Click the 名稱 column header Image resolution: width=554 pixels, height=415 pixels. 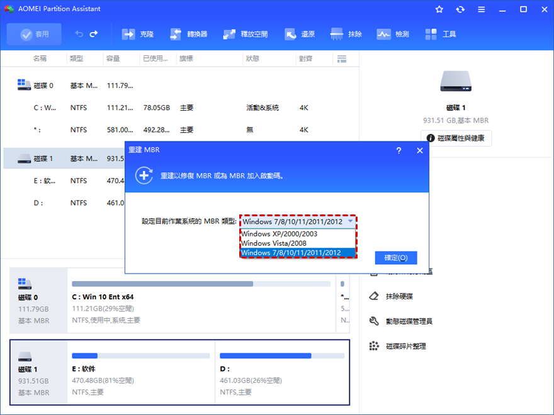[x=40, y=58]
